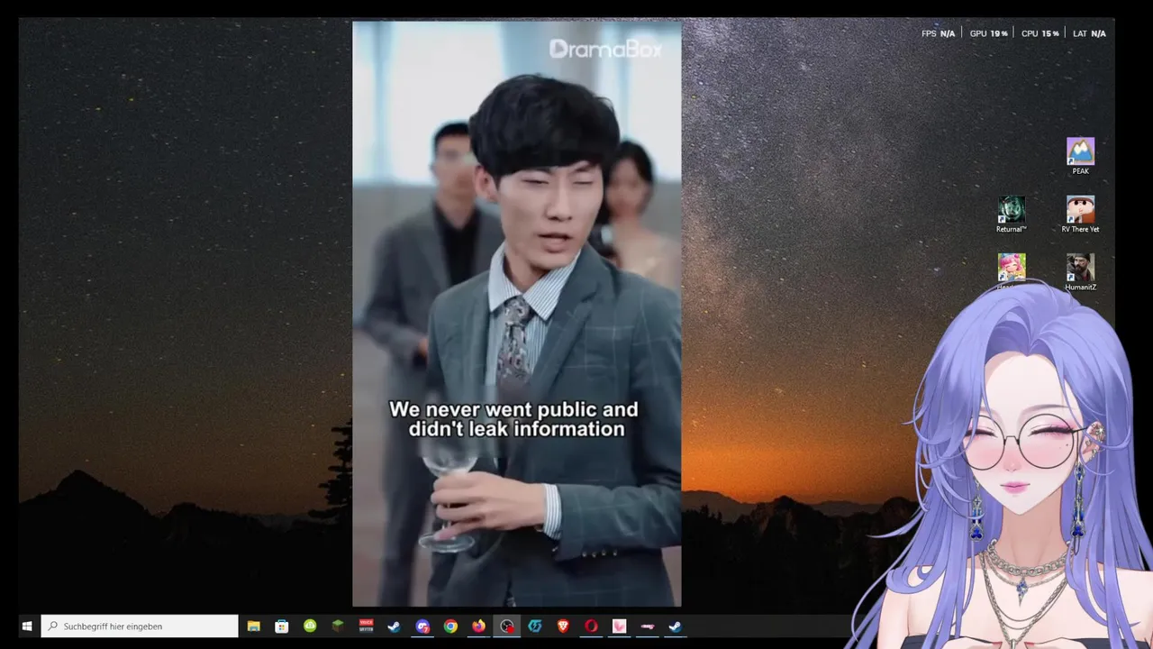Screen dimensions: 1153x649
Task: Open Brave browser from the taskbar
Action: point(563,626)
